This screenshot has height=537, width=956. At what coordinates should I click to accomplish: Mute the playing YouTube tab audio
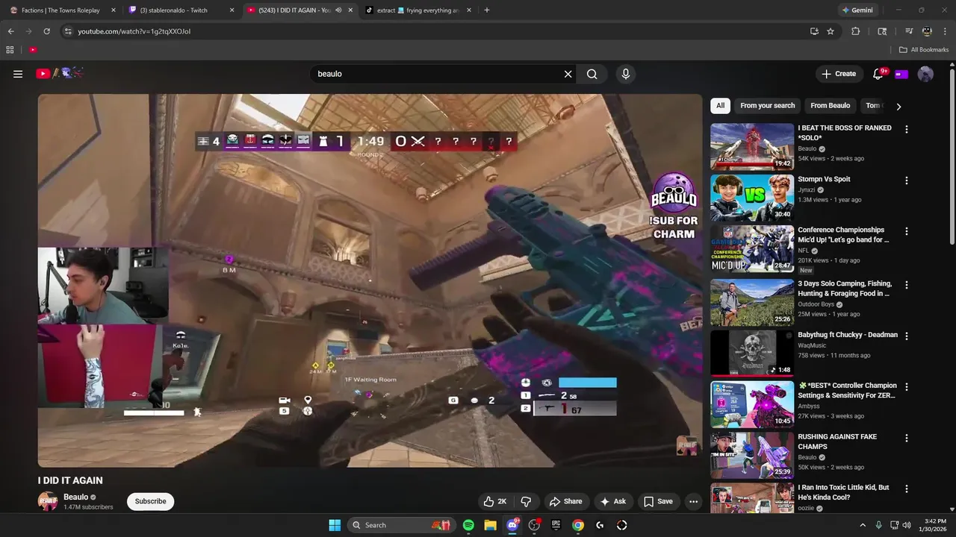(338, 10)
